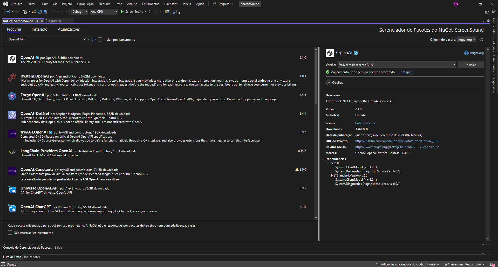
Task: Click the package list vertical scrollbar
Action: [316, 78]
